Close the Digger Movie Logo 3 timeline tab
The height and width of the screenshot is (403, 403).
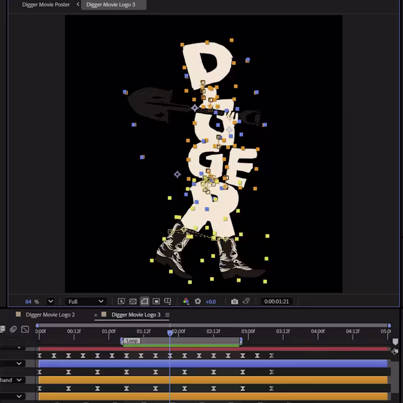96,315
